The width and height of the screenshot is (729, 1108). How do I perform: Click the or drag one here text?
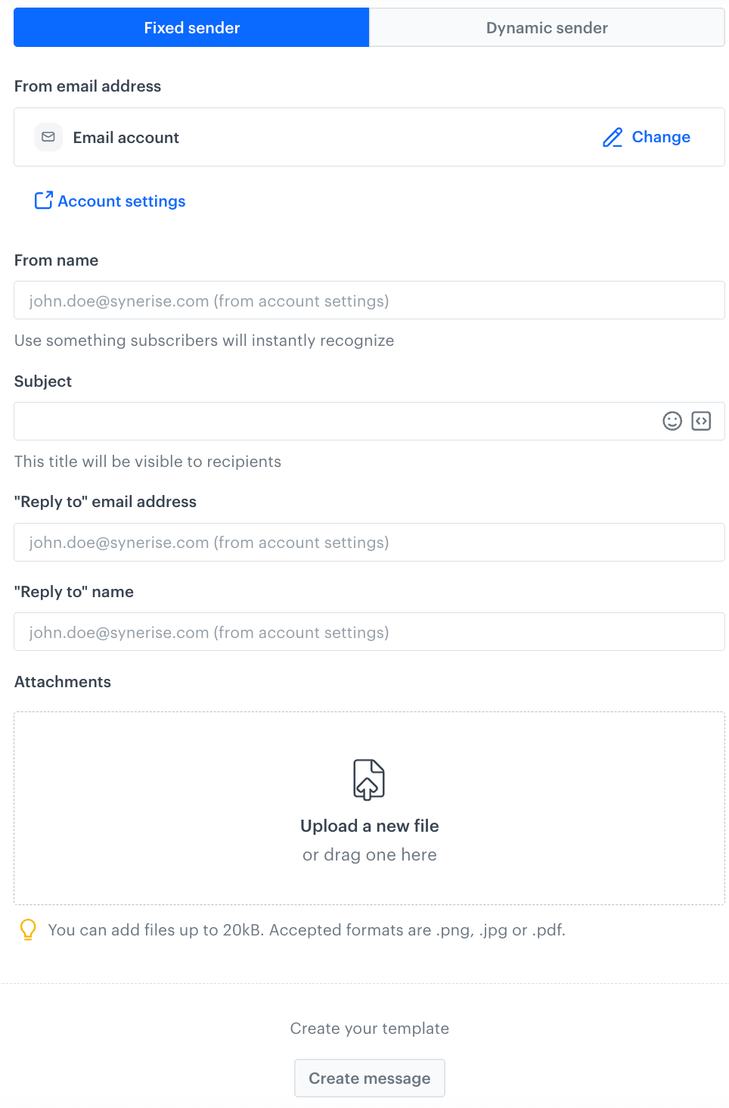[369, 854]
